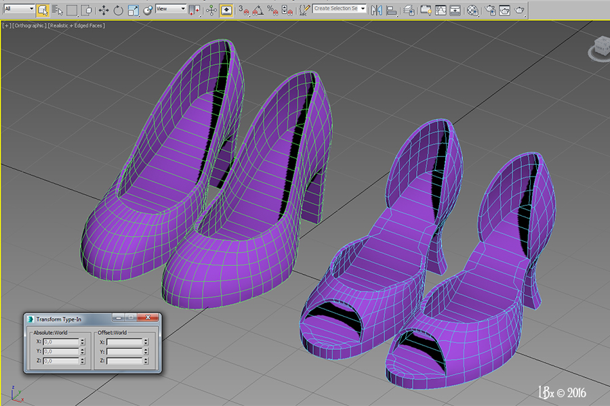The height and width of the screenshot is (406, 610).
Task: Open Render Setup teapot icon
Action: 490,10
